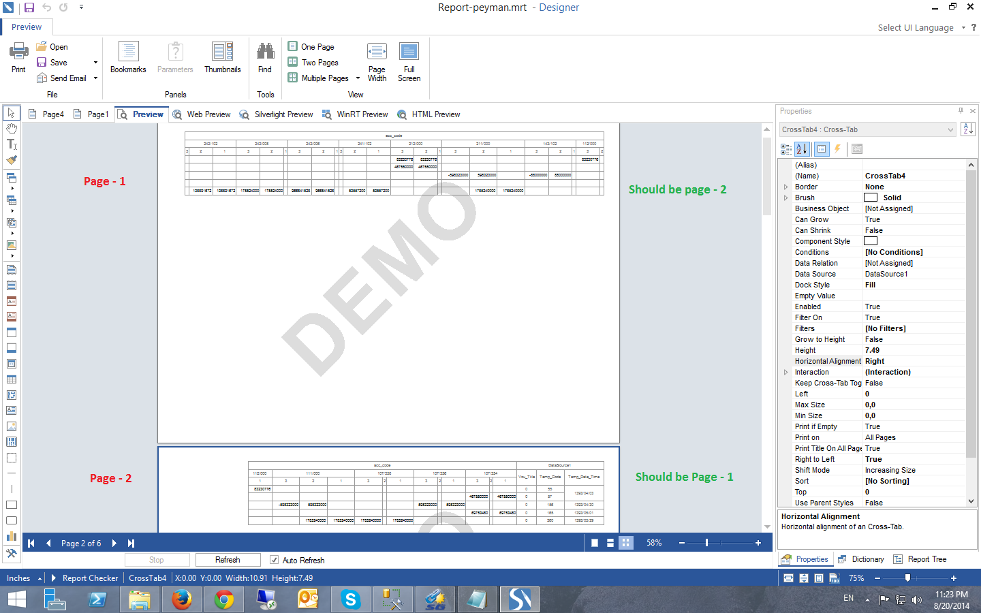This screenshot has height=613, width=981.
Task: Open the Report Tree panel tab
Action: [920, 559]
